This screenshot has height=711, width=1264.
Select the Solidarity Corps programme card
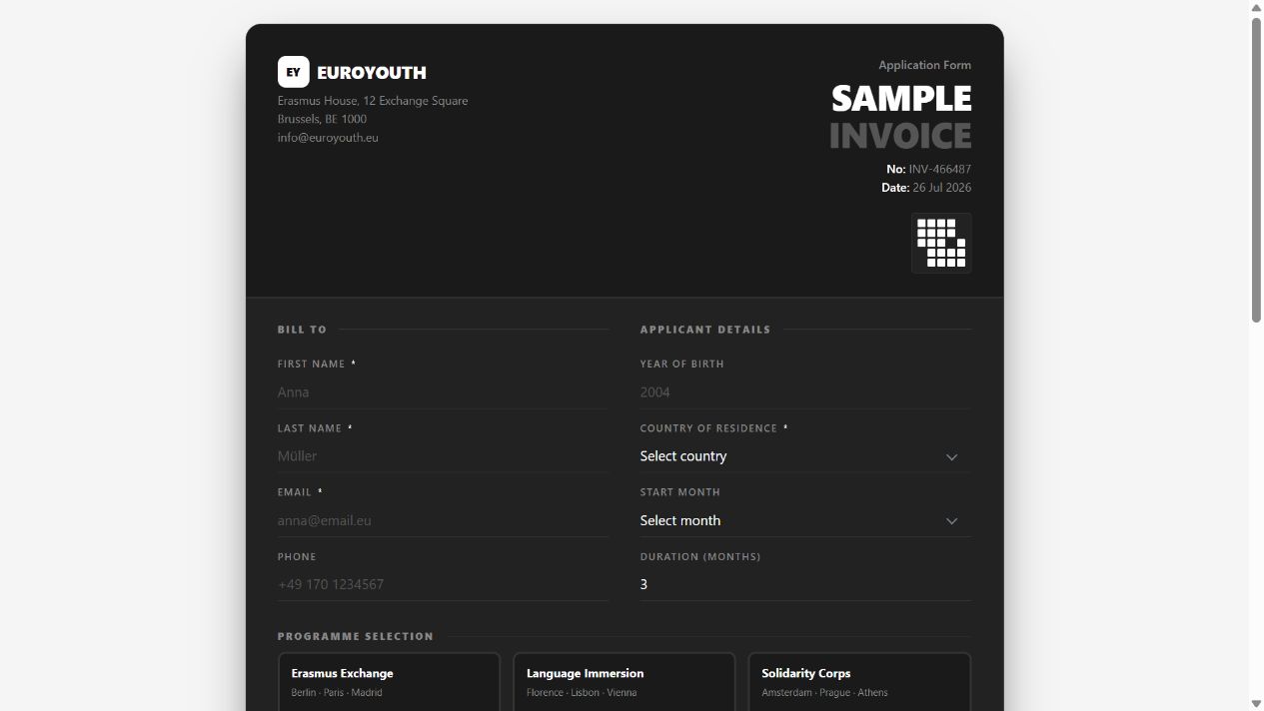coord(859,682)
